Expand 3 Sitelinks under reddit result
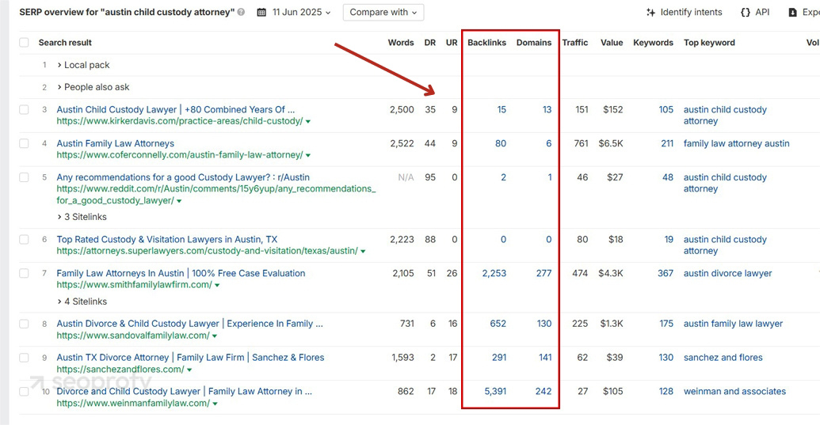820x425 pixels. 82,217
